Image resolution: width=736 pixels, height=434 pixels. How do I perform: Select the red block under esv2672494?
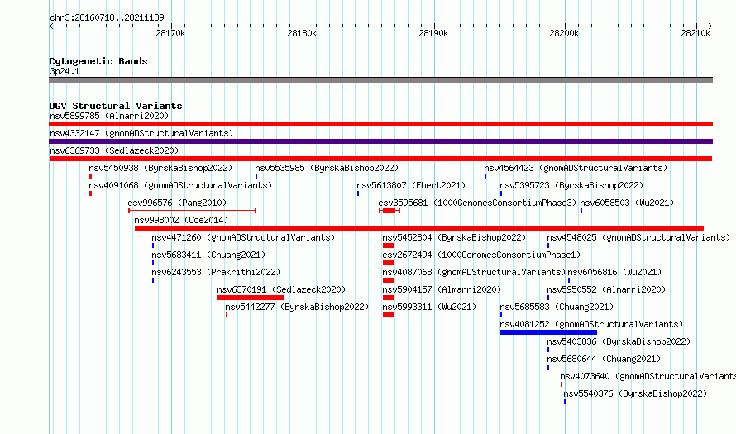(x=388, y=263)
